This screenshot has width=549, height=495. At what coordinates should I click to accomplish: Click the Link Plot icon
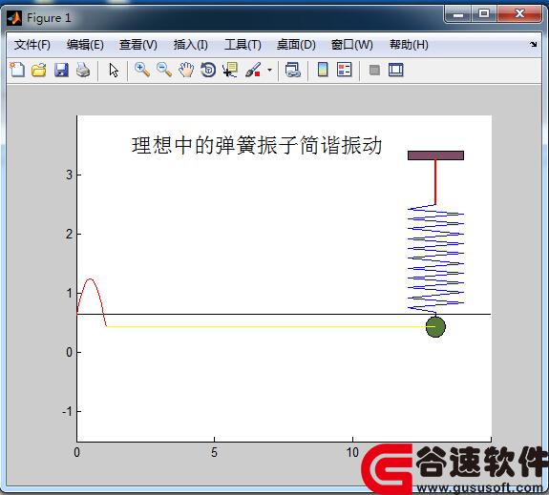click(x=293, y=70)
